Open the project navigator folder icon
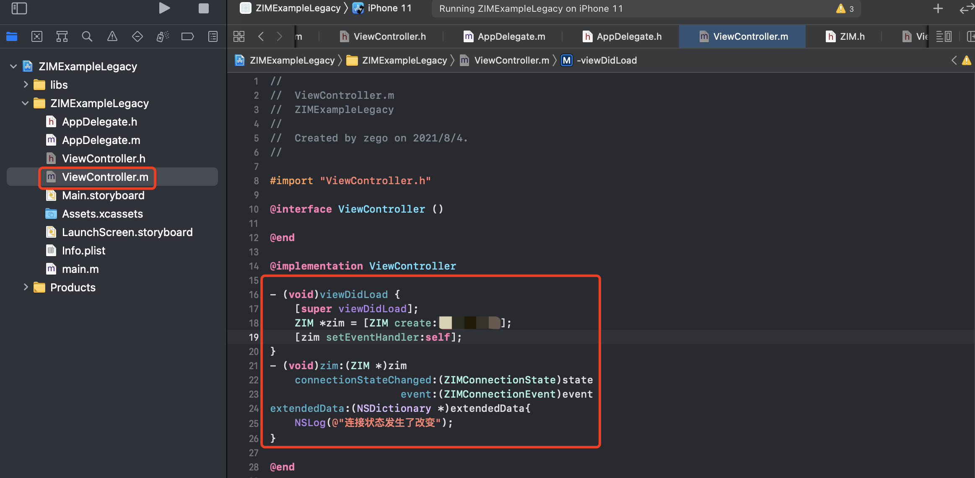 12,37
